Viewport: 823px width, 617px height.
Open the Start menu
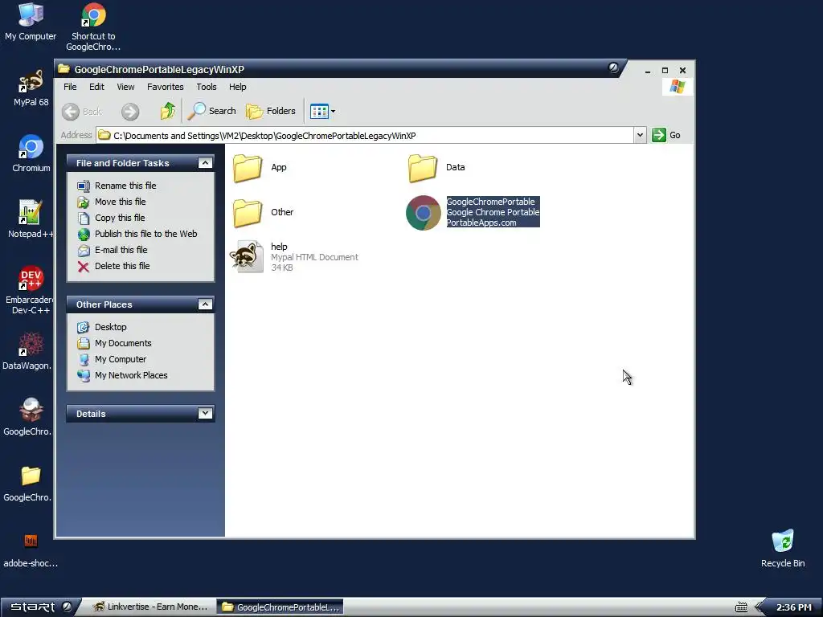click(32, 607)
